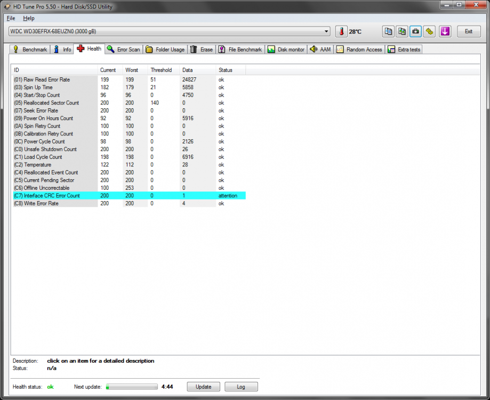This screenshot has height=400, width=490.
Task: Select the Spin Up Time row
Action: (129, 87)
